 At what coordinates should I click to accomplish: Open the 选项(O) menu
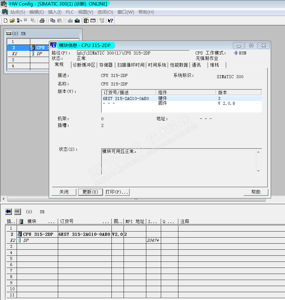[105, 12]
